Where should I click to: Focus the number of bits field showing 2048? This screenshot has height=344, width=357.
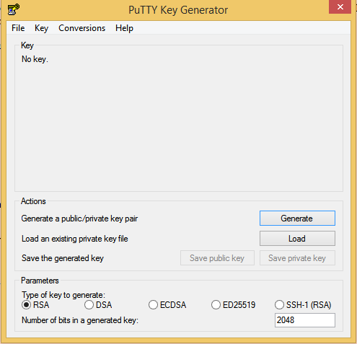305,320
